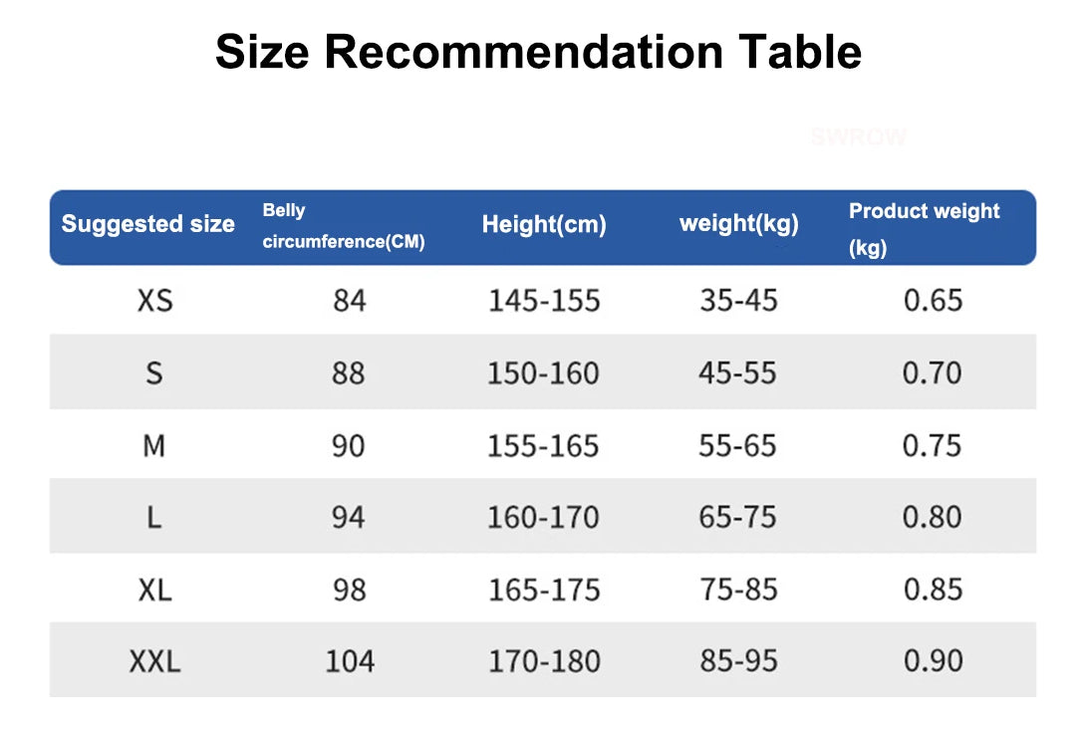Select the XXL size row label
Screen dimensions: 1086x730
pos(154,660)
